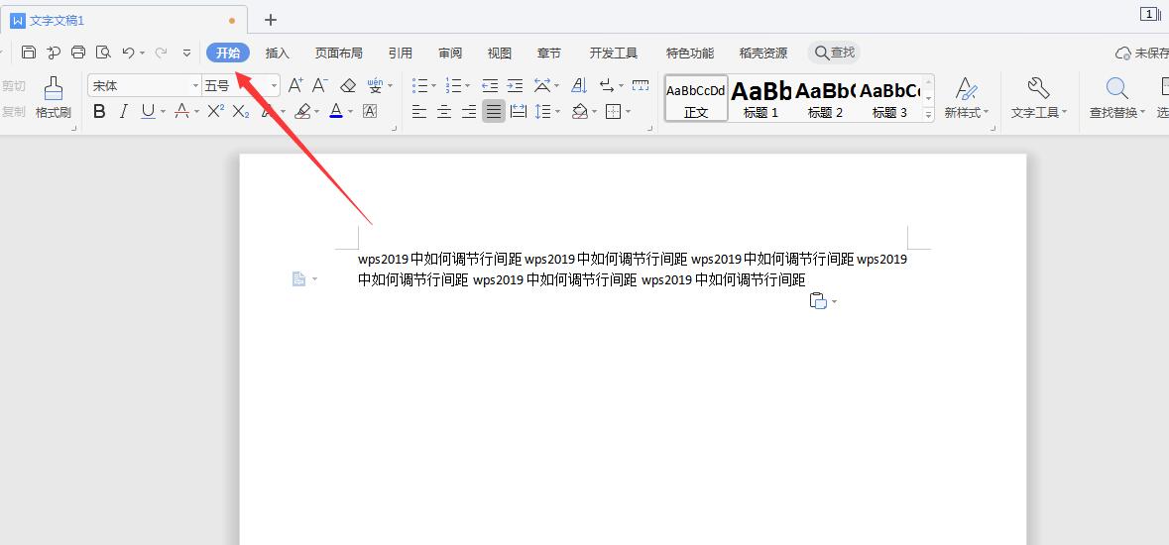The image size is (1169, 545).
Task: Redo the last undone action
Action: click(x=161, y=53)
